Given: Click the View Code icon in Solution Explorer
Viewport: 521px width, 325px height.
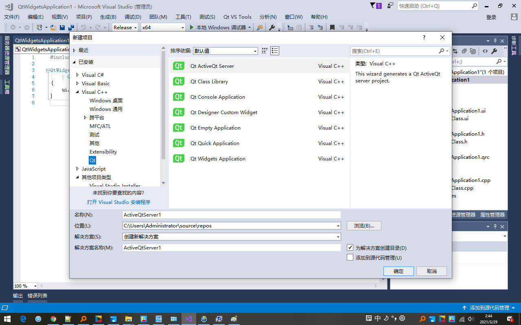Looking at the screenshot, I should tap(485, 51).
